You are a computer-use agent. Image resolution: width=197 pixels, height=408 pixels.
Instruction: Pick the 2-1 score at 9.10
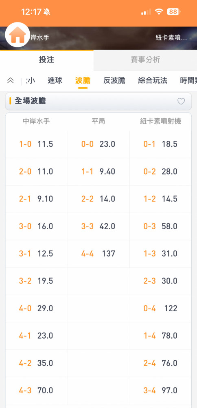[36, 199]
